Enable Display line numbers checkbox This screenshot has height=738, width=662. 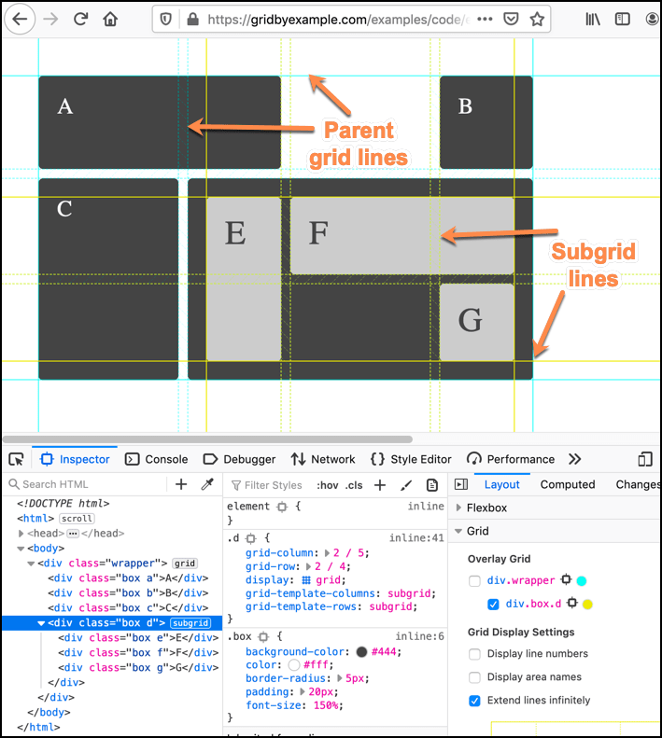[x=475, y=654]
